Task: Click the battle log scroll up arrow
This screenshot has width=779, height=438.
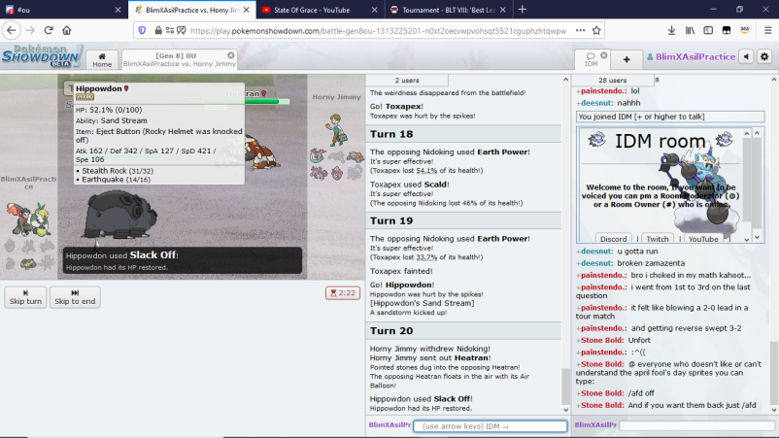Action: click(x=565, y=80)
